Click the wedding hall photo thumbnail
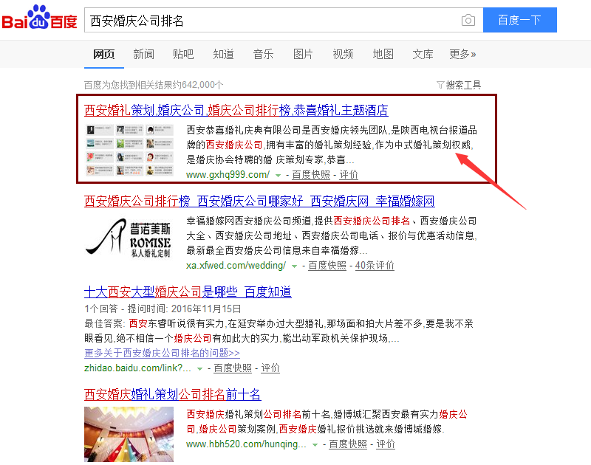 pos(129,434)
